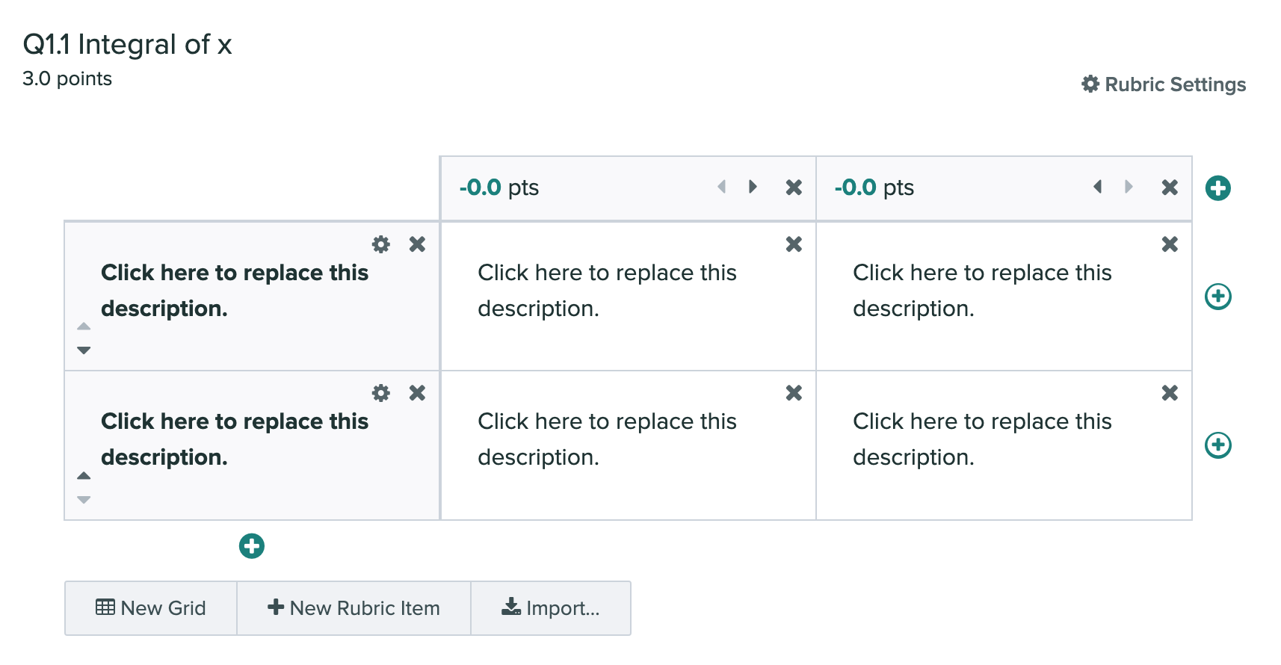
Task: Move second -0.0 pts column right
Action: (x=1129, y=187)
